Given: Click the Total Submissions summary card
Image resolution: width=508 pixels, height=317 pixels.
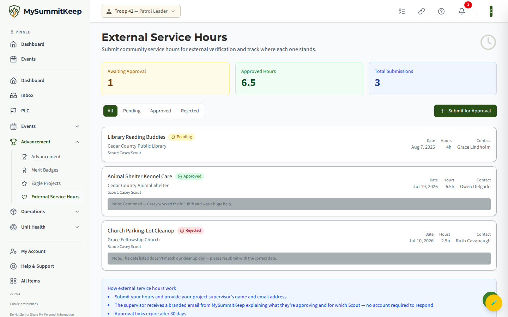Looking at the screenshot, I should 433,79.
